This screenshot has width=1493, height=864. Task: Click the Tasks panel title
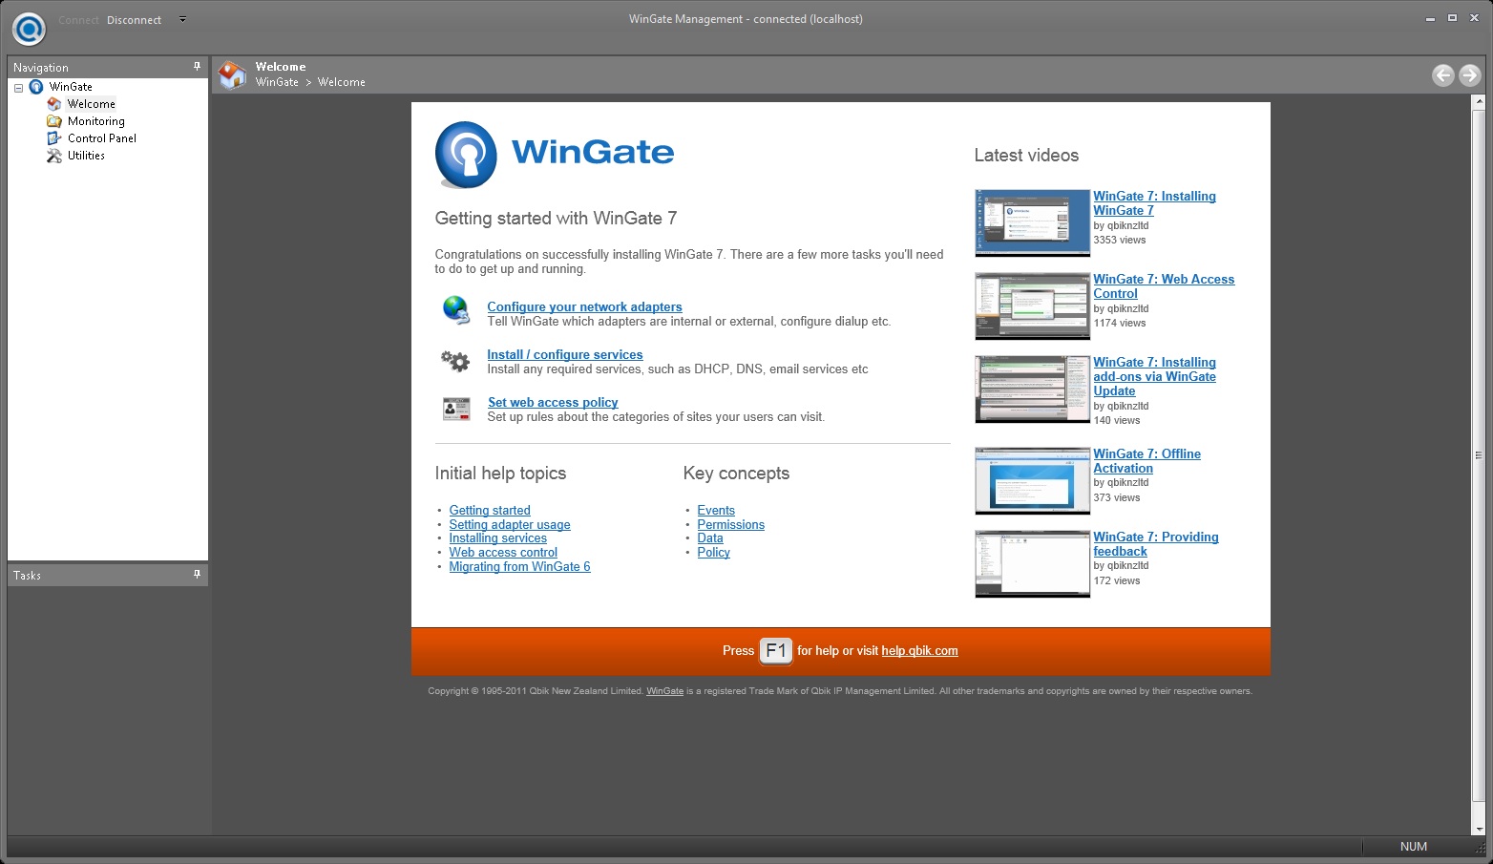pyautogui.click(x=27, y=576)
